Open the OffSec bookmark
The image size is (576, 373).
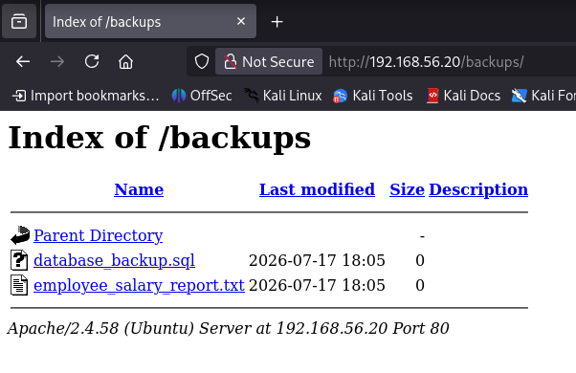[202, 96]
